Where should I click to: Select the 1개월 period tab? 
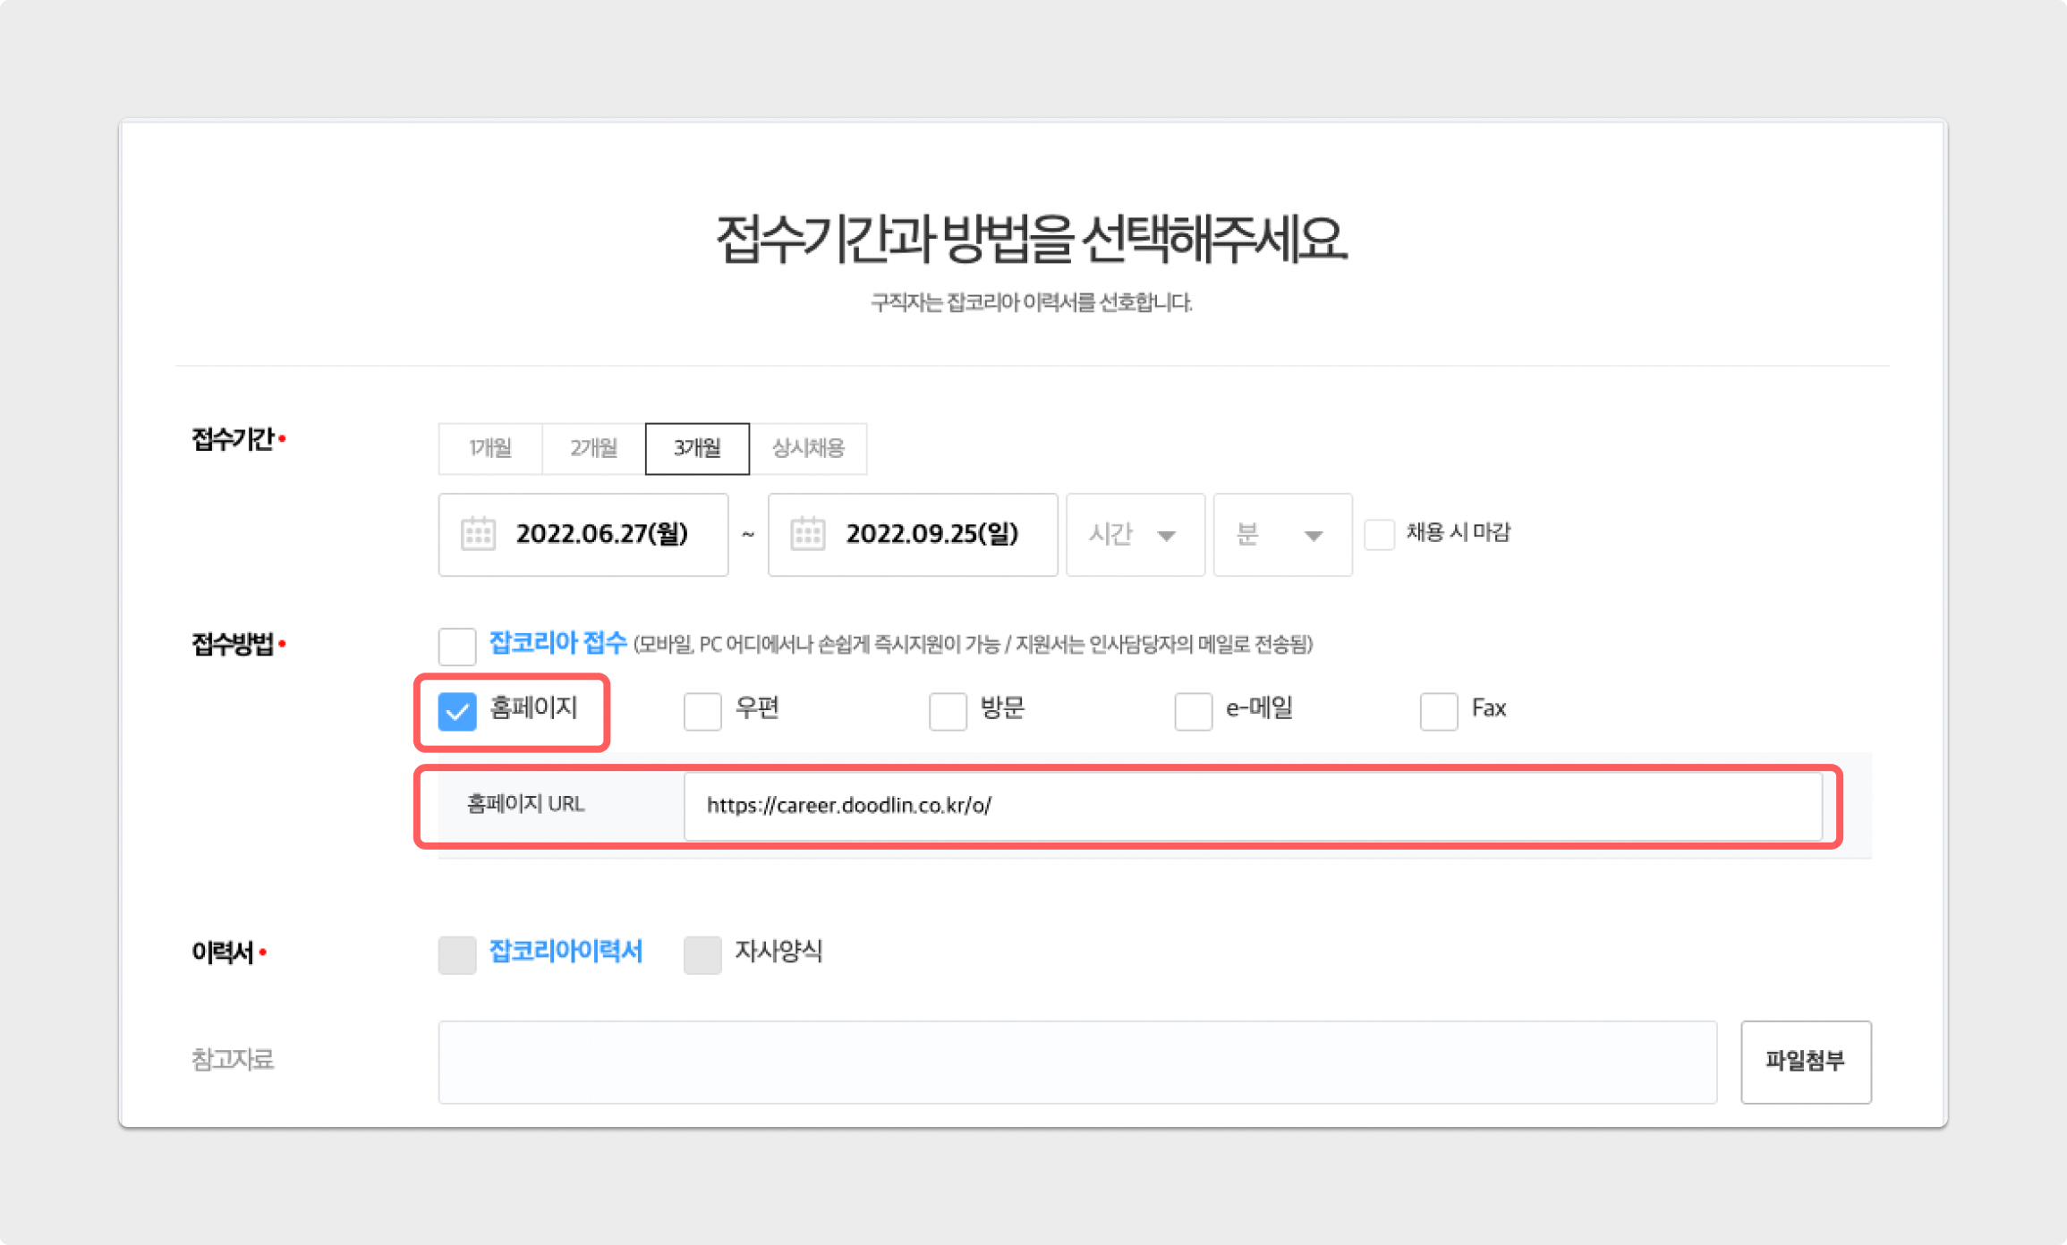(x=490, y=448)
